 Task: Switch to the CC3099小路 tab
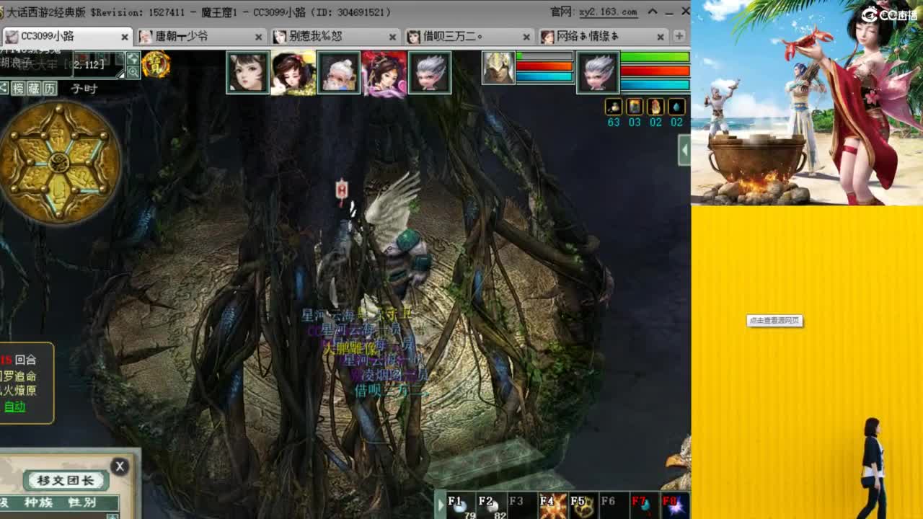[x=66, y=36]
